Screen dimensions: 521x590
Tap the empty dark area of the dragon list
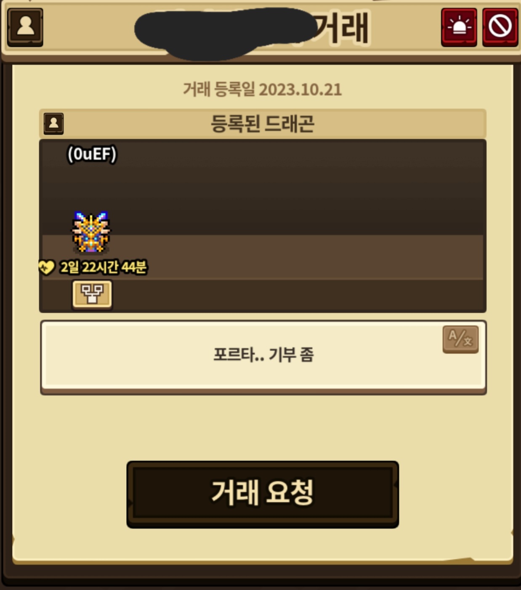coord(295,185)
